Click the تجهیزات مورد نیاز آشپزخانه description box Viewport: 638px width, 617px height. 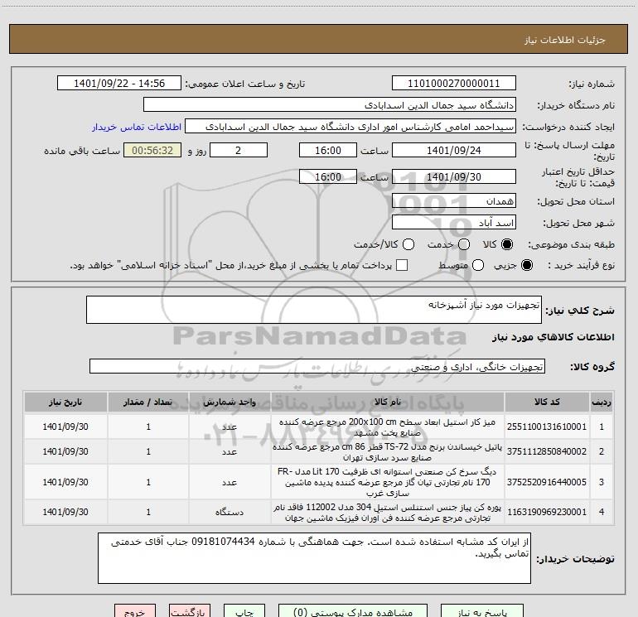pyautogui.click(x=314, y=310)
